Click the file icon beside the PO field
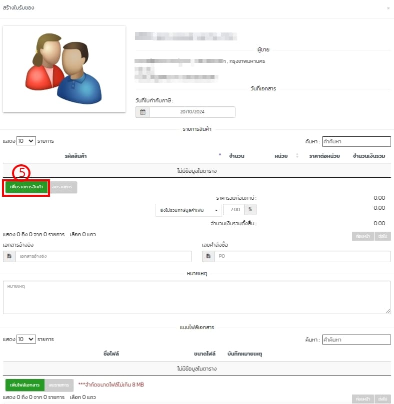The image size is (394, 404). pyautogui.click(x=208, y=256)
